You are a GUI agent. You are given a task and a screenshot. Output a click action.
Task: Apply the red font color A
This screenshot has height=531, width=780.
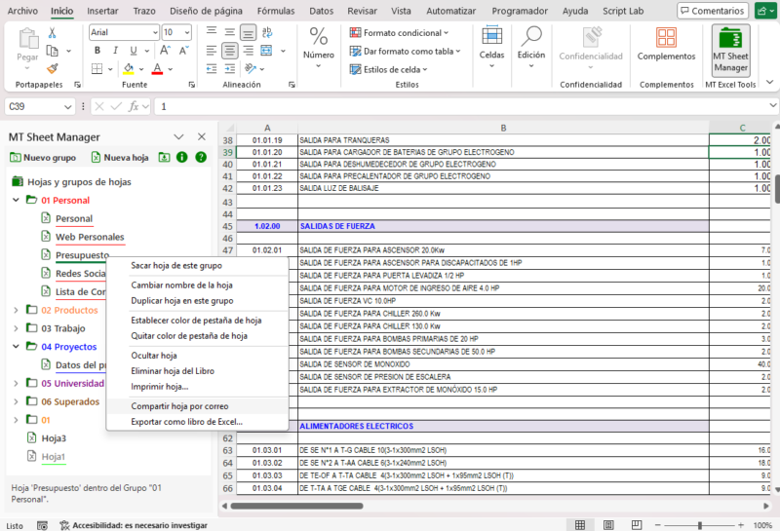[157, 68]
